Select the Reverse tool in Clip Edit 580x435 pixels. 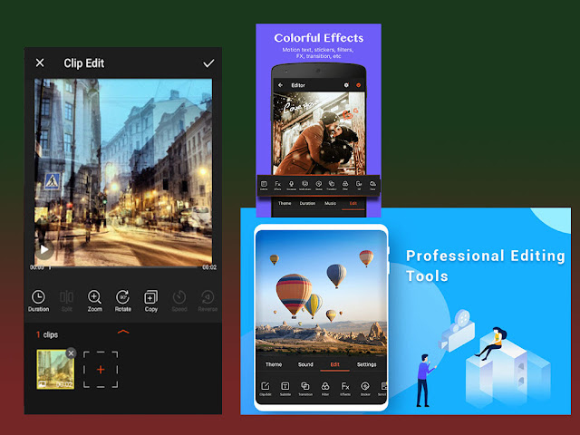coord(208,301)
